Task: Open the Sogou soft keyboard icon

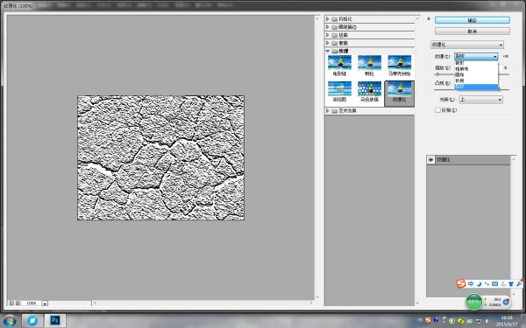Action: 494,283
